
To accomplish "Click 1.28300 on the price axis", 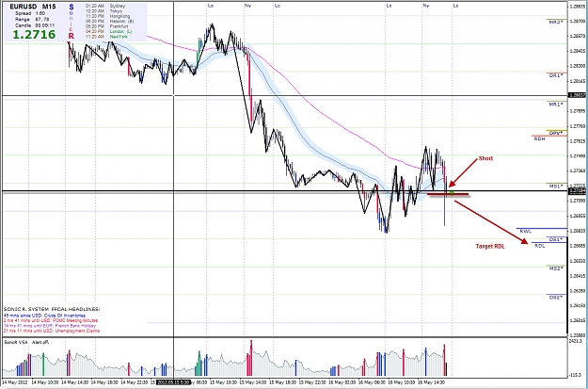I will coord(577,66).
